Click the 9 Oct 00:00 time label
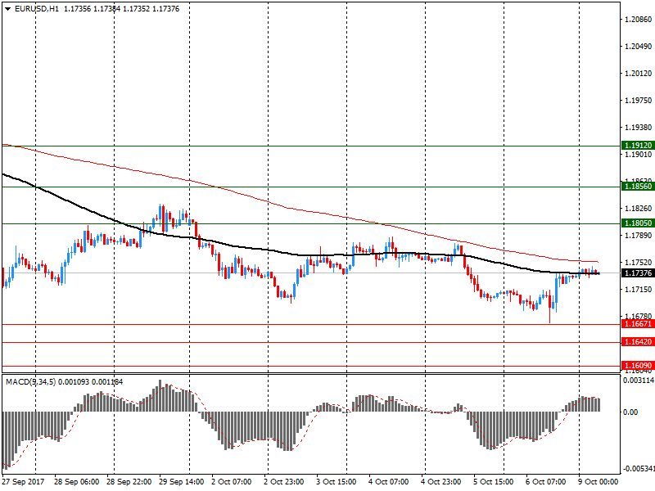The width and height of the screenshot is (655, 491). pyautogui.click(x=599, y=482)
